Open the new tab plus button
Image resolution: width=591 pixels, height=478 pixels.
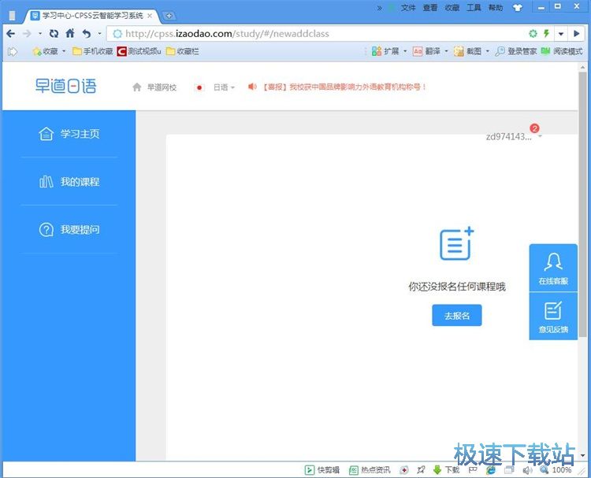[169, 16]
